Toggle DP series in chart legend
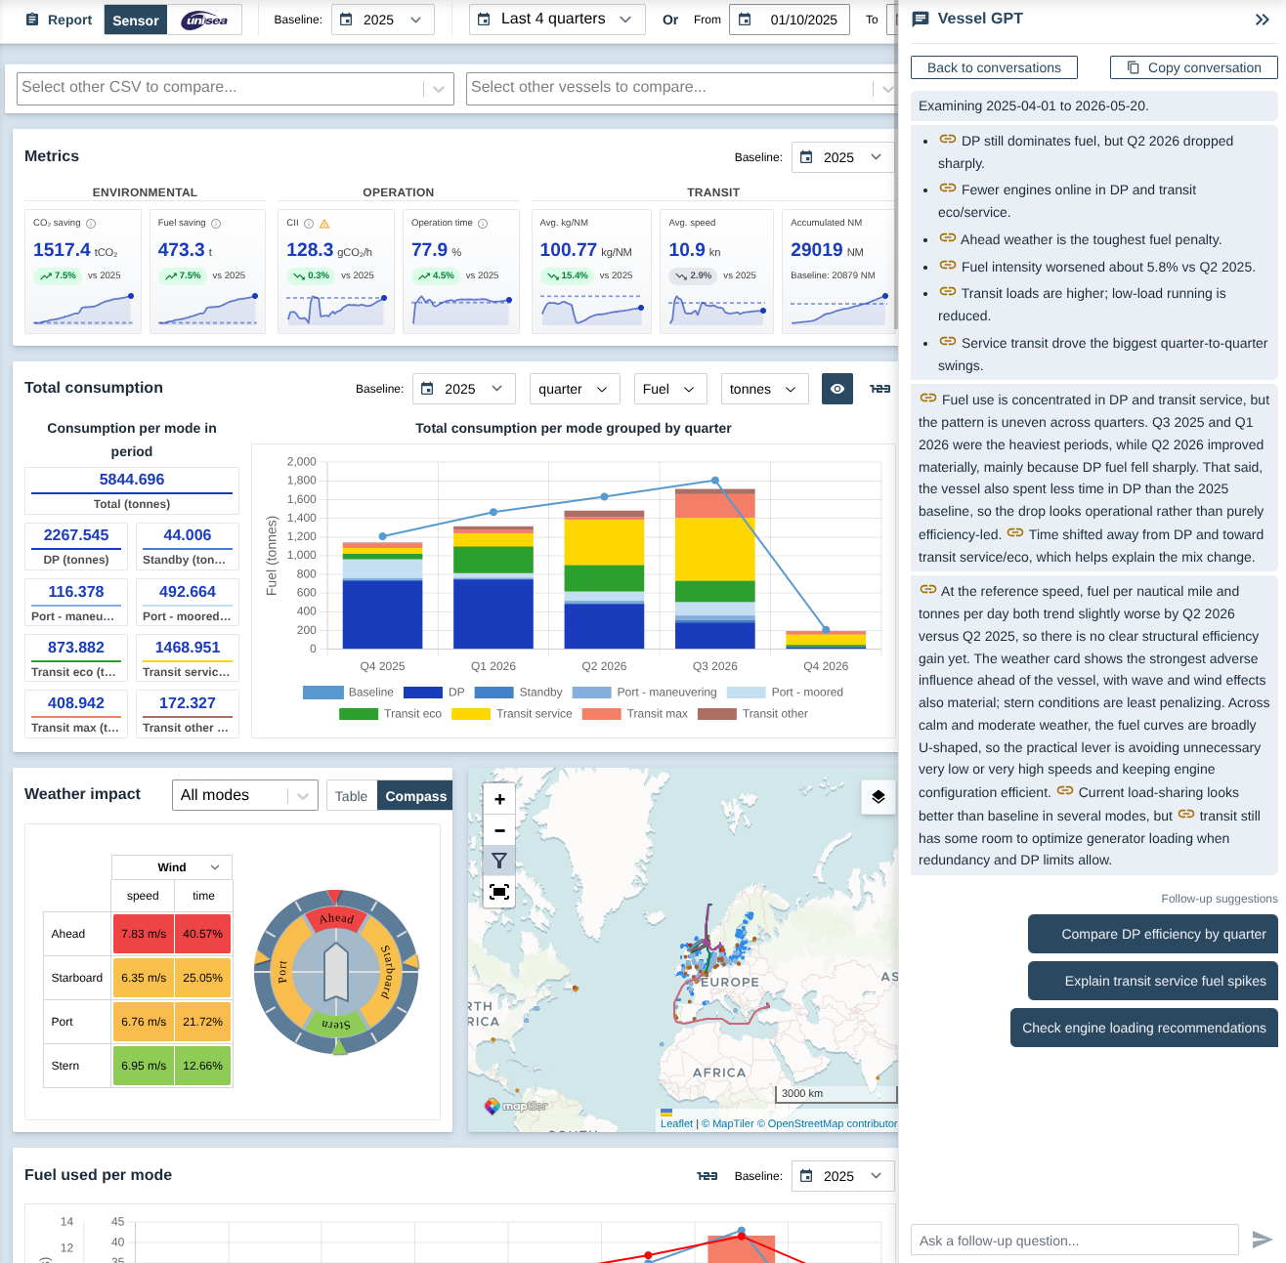This screenshot has height=1263, width=1286. tap(434, 692)
